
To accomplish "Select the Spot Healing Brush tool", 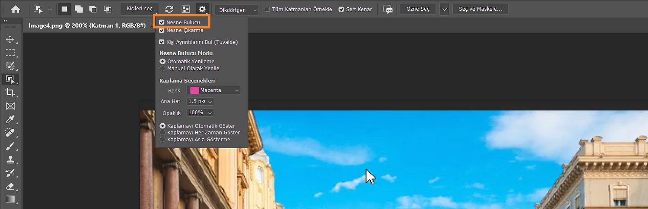I will pyautogui.click(x=10, y=132).
